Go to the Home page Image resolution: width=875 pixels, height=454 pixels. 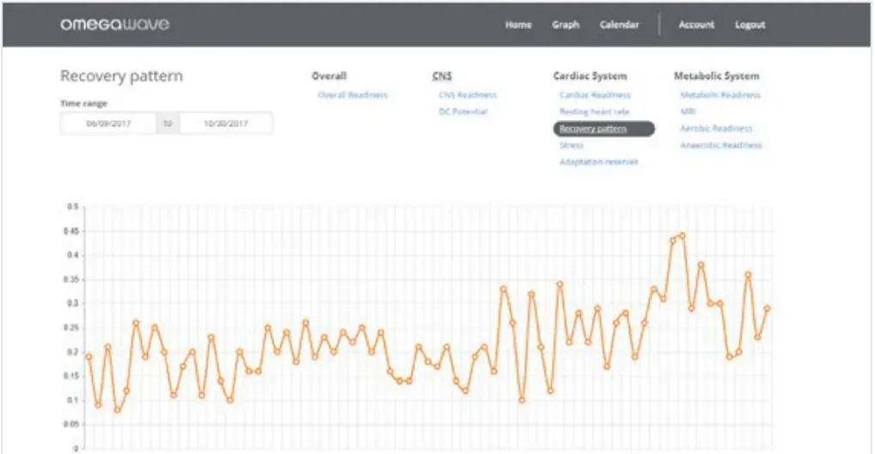click(518, 25)
